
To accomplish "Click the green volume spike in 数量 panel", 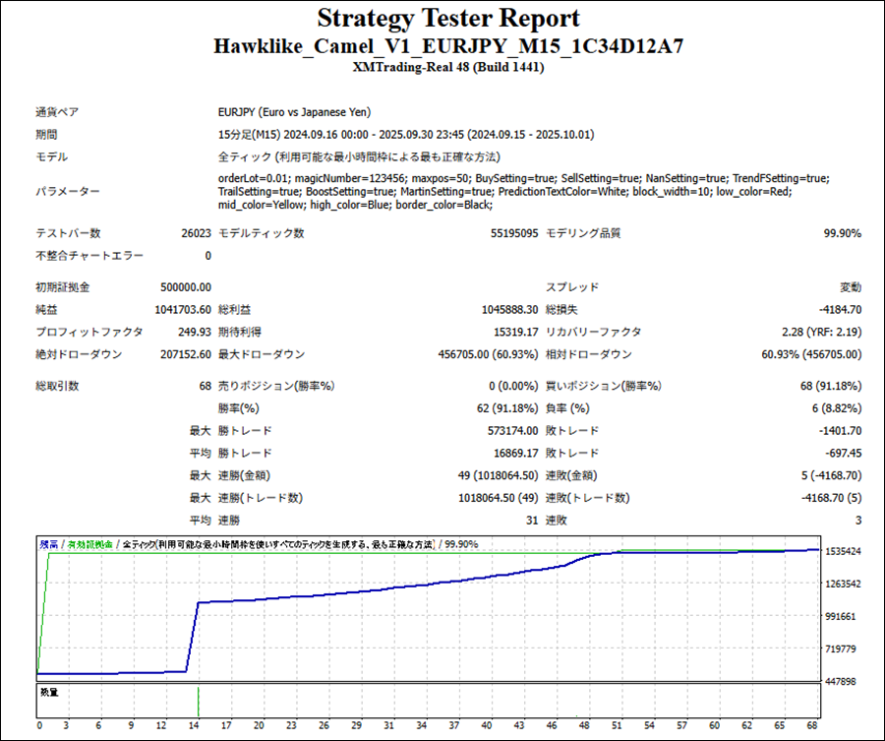I will pos(198,701).
